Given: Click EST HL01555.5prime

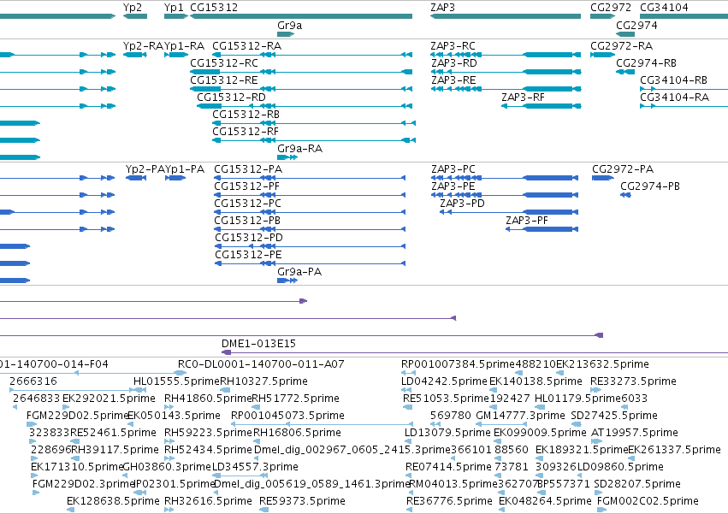Looking at the screenshot, I should coord(176,381).
